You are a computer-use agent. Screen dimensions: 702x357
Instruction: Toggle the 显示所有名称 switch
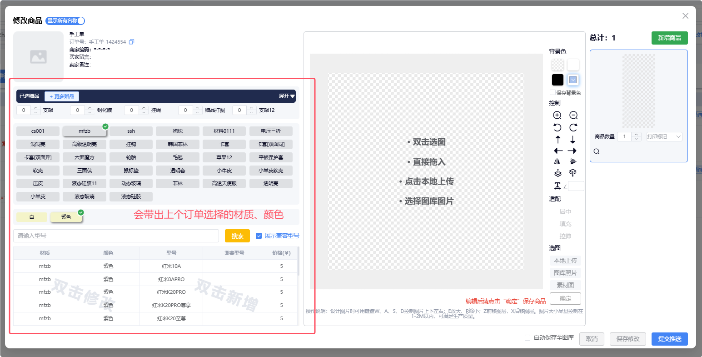tap(65, 20)
